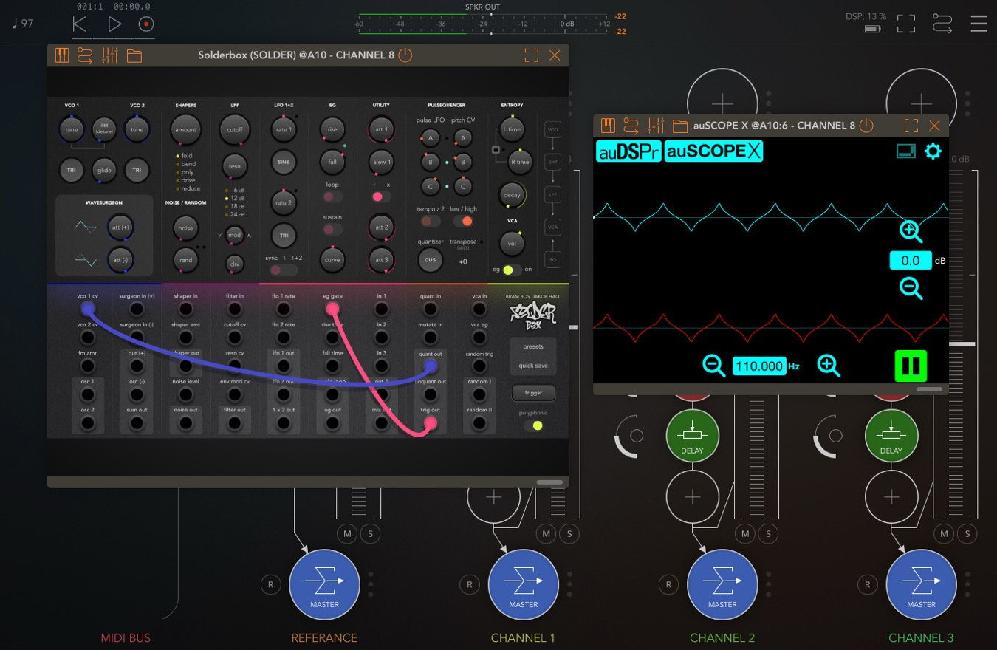Toggle the LFO sync 1 / 1+2 switch

click(283, 270)
